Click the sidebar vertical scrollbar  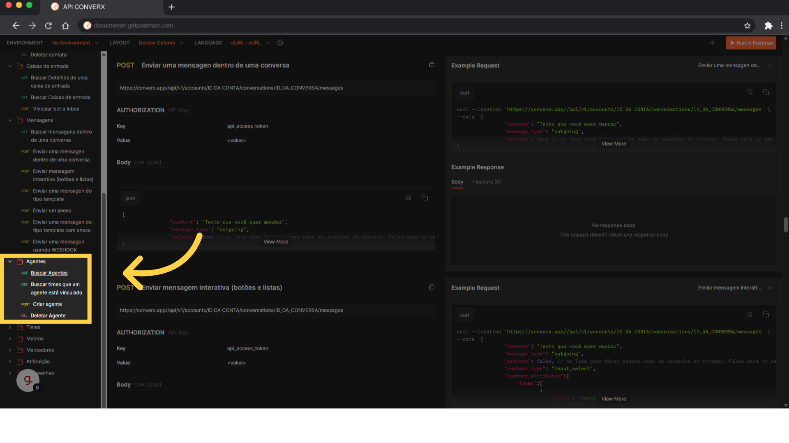click(104, 299)
